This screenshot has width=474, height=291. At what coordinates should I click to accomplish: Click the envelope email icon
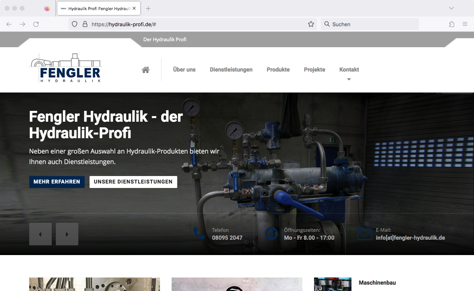pyautogui.click(x=365, y=234)
